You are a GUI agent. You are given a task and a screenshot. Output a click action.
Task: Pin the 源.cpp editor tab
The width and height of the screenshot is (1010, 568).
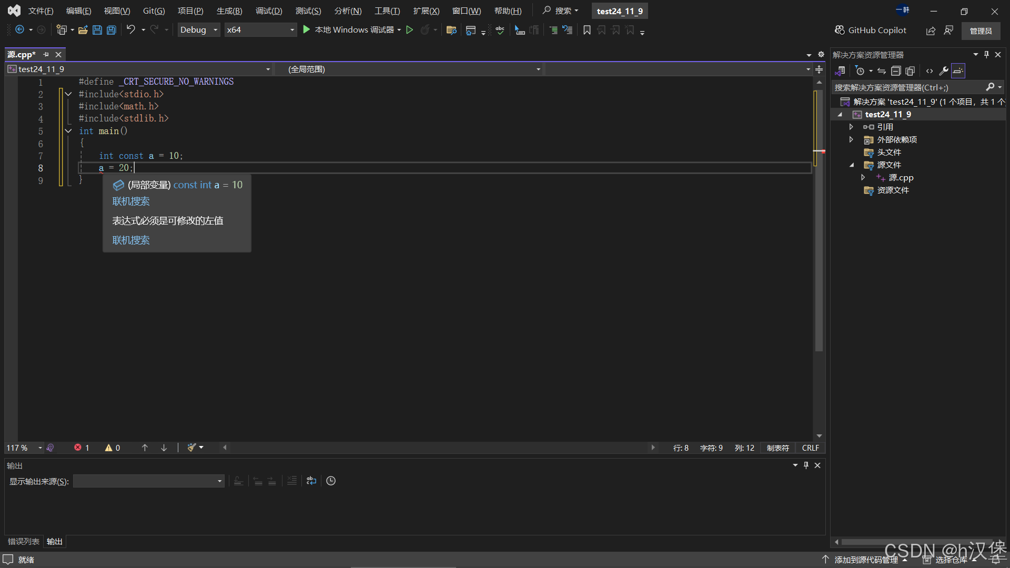tap(46, 55)
